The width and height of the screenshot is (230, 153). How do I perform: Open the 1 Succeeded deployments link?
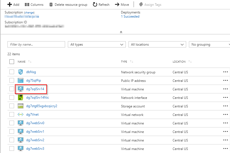130,16
